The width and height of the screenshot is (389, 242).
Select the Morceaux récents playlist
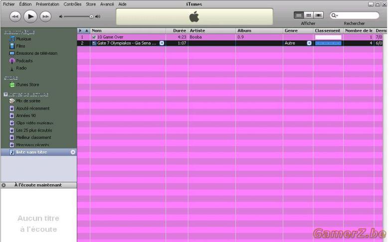tap(32, 145)
